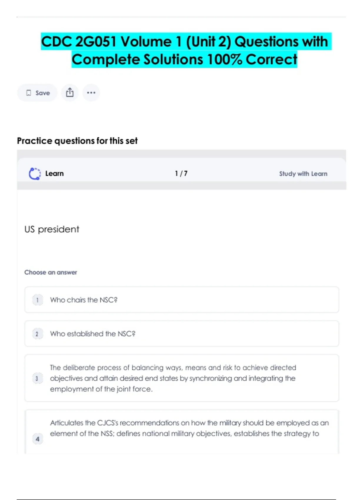Click the circular Learn mode icon
The width and height of the screenshot is (353, 500).
(x=35, y=174)
